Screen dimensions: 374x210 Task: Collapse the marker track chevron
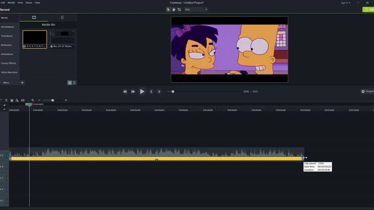[4, 109]
